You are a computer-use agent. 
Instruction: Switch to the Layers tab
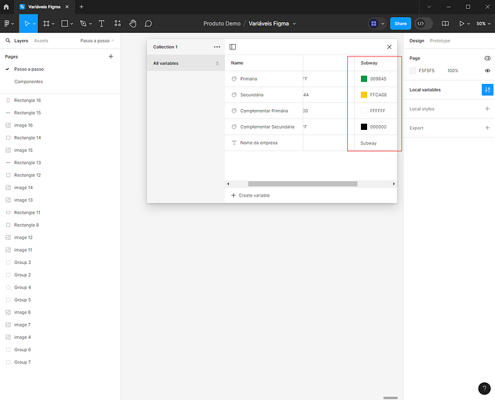[x=21, y=41]
